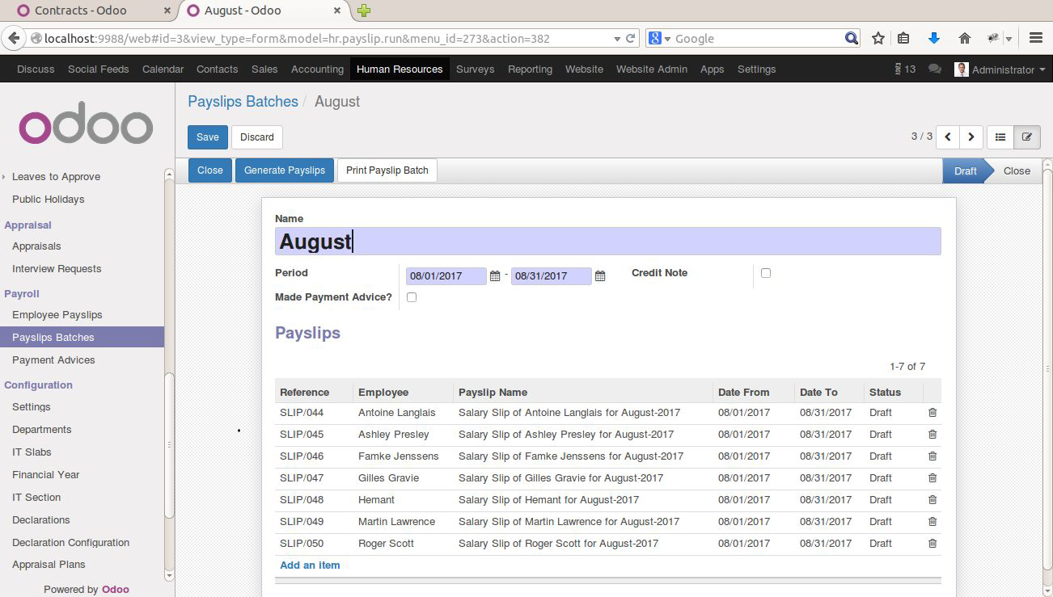Go back using the browser back arrow

coord(13,38)
